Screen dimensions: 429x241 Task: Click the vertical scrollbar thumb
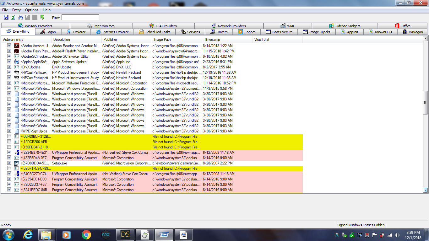[x=426, y=103]
